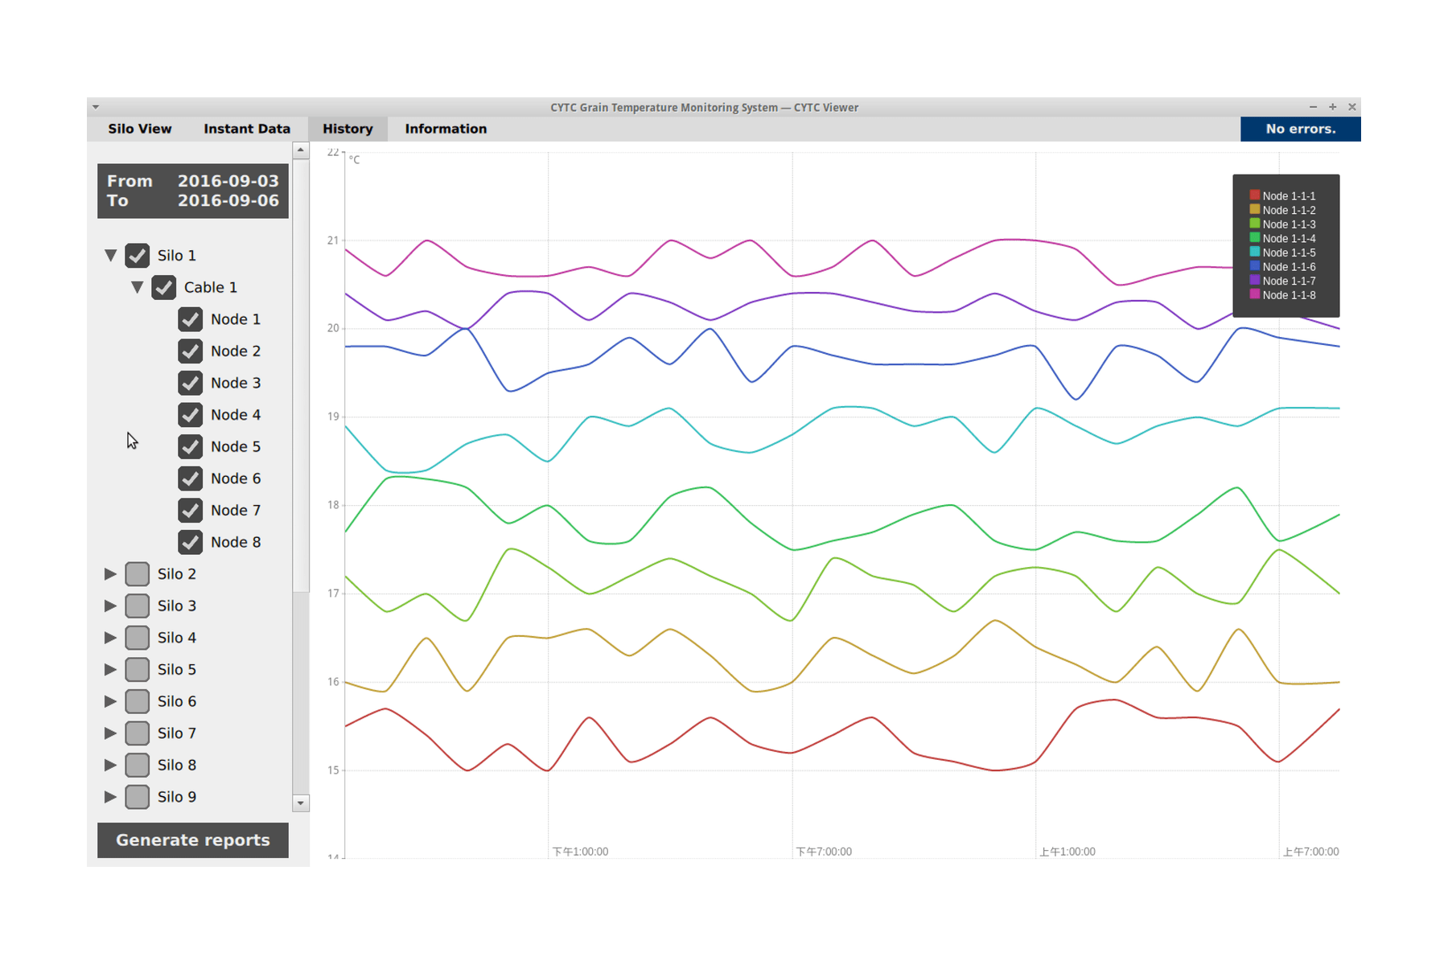Minimize the CYTC Viewer window
This screenshot has height=965, width=1448.
tap(1313, 107)
